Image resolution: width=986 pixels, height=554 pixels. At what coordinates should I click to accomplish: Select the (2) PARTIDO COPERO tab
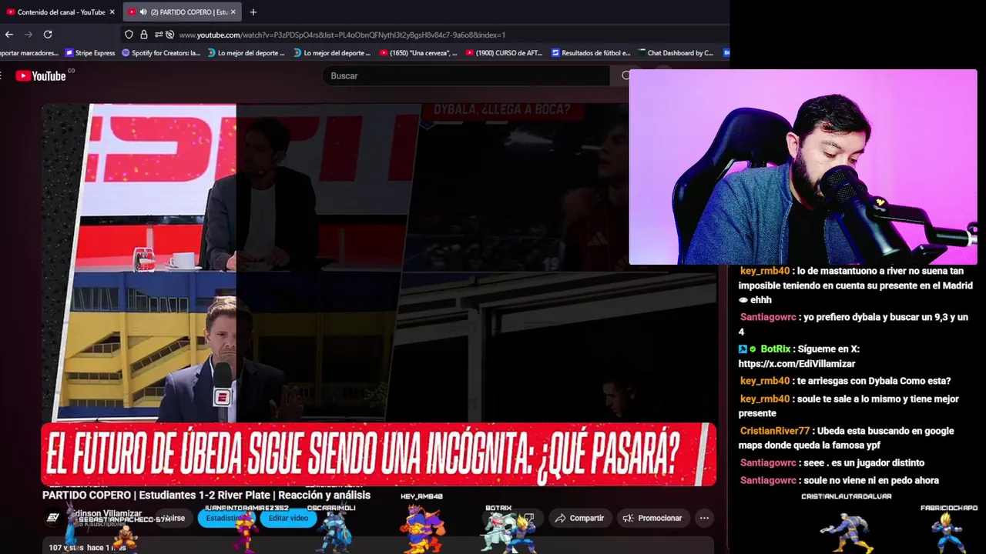pyautogui.click(x=183, y=12)
